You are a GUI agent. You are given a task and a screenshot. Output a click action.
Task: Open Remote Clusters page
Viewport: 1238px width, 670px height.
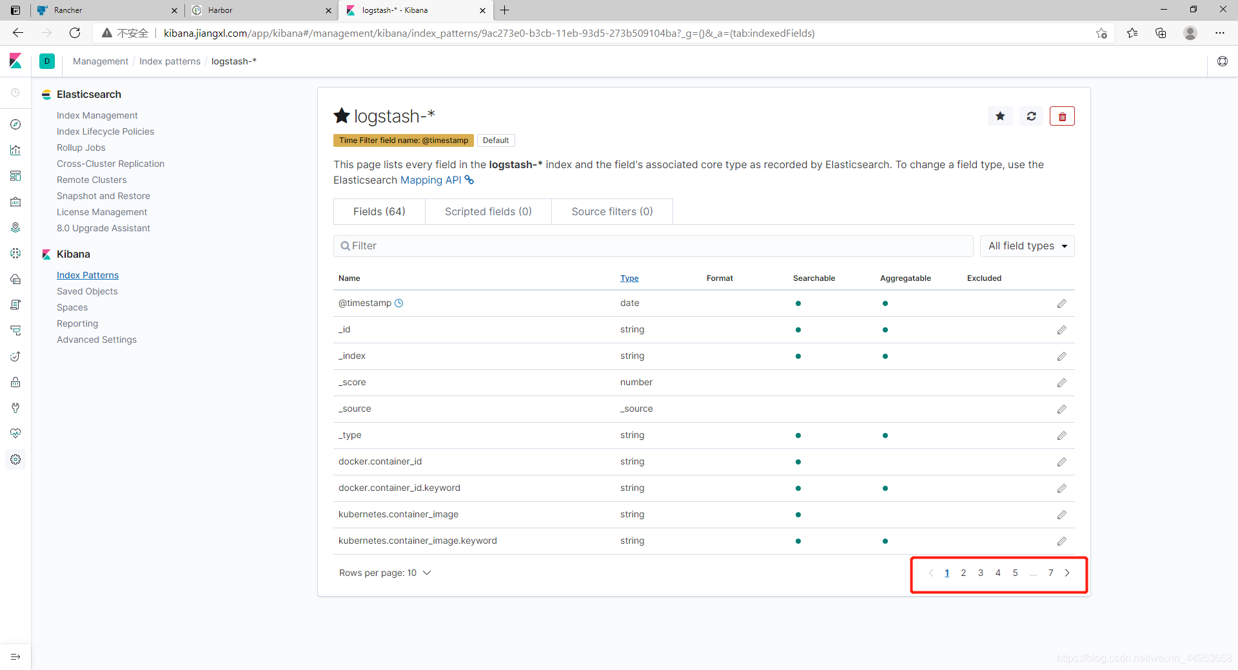(92, 180)
